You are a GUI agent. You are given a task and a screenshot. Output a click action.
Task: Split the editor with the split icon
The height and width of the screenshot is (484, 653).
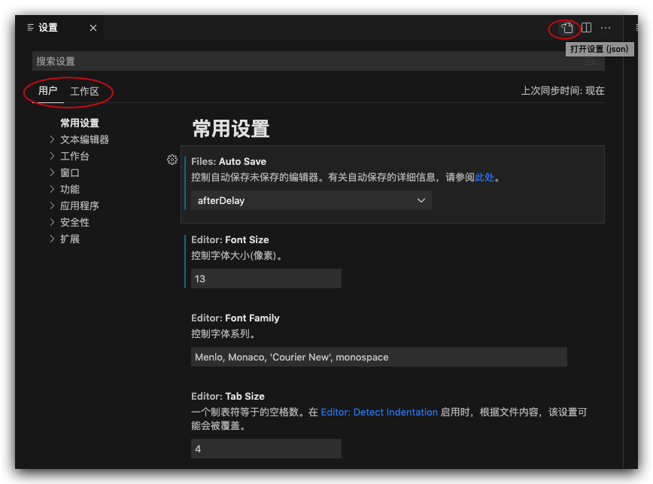(x=588, y=28)
